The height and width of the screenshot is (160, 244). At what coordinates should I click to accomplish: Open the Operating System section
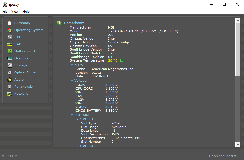[x=29, y=30]
